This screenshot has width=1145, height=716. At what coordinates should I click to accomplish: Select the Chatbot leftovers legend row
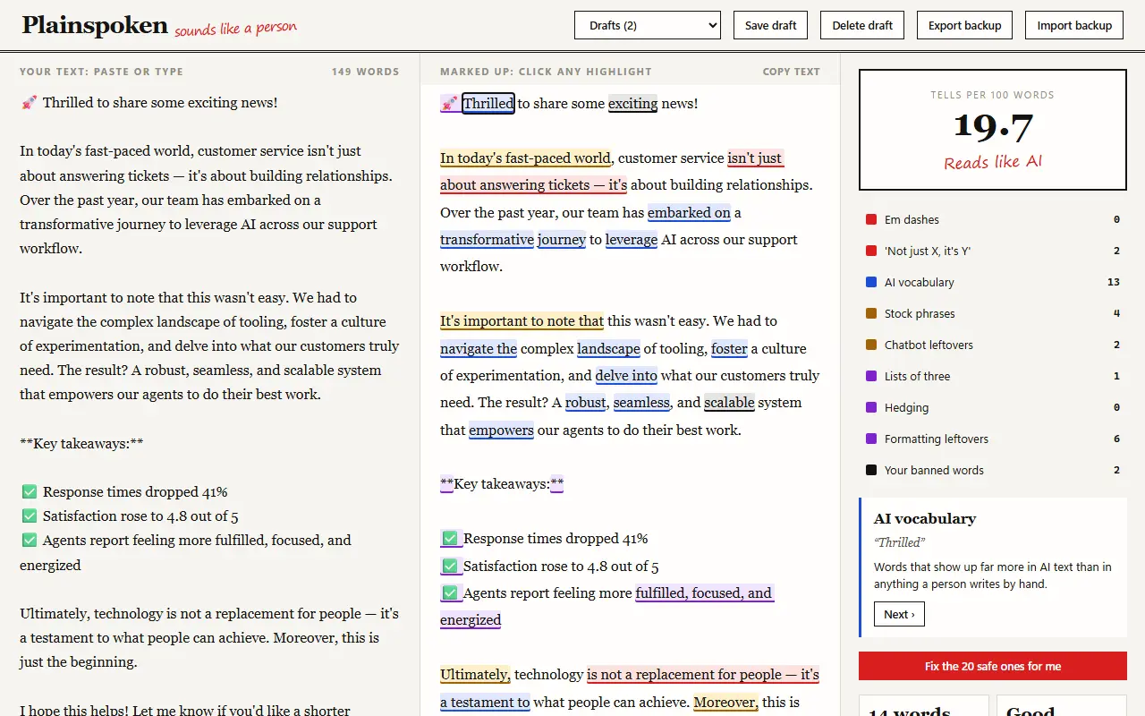pos(993,345)
